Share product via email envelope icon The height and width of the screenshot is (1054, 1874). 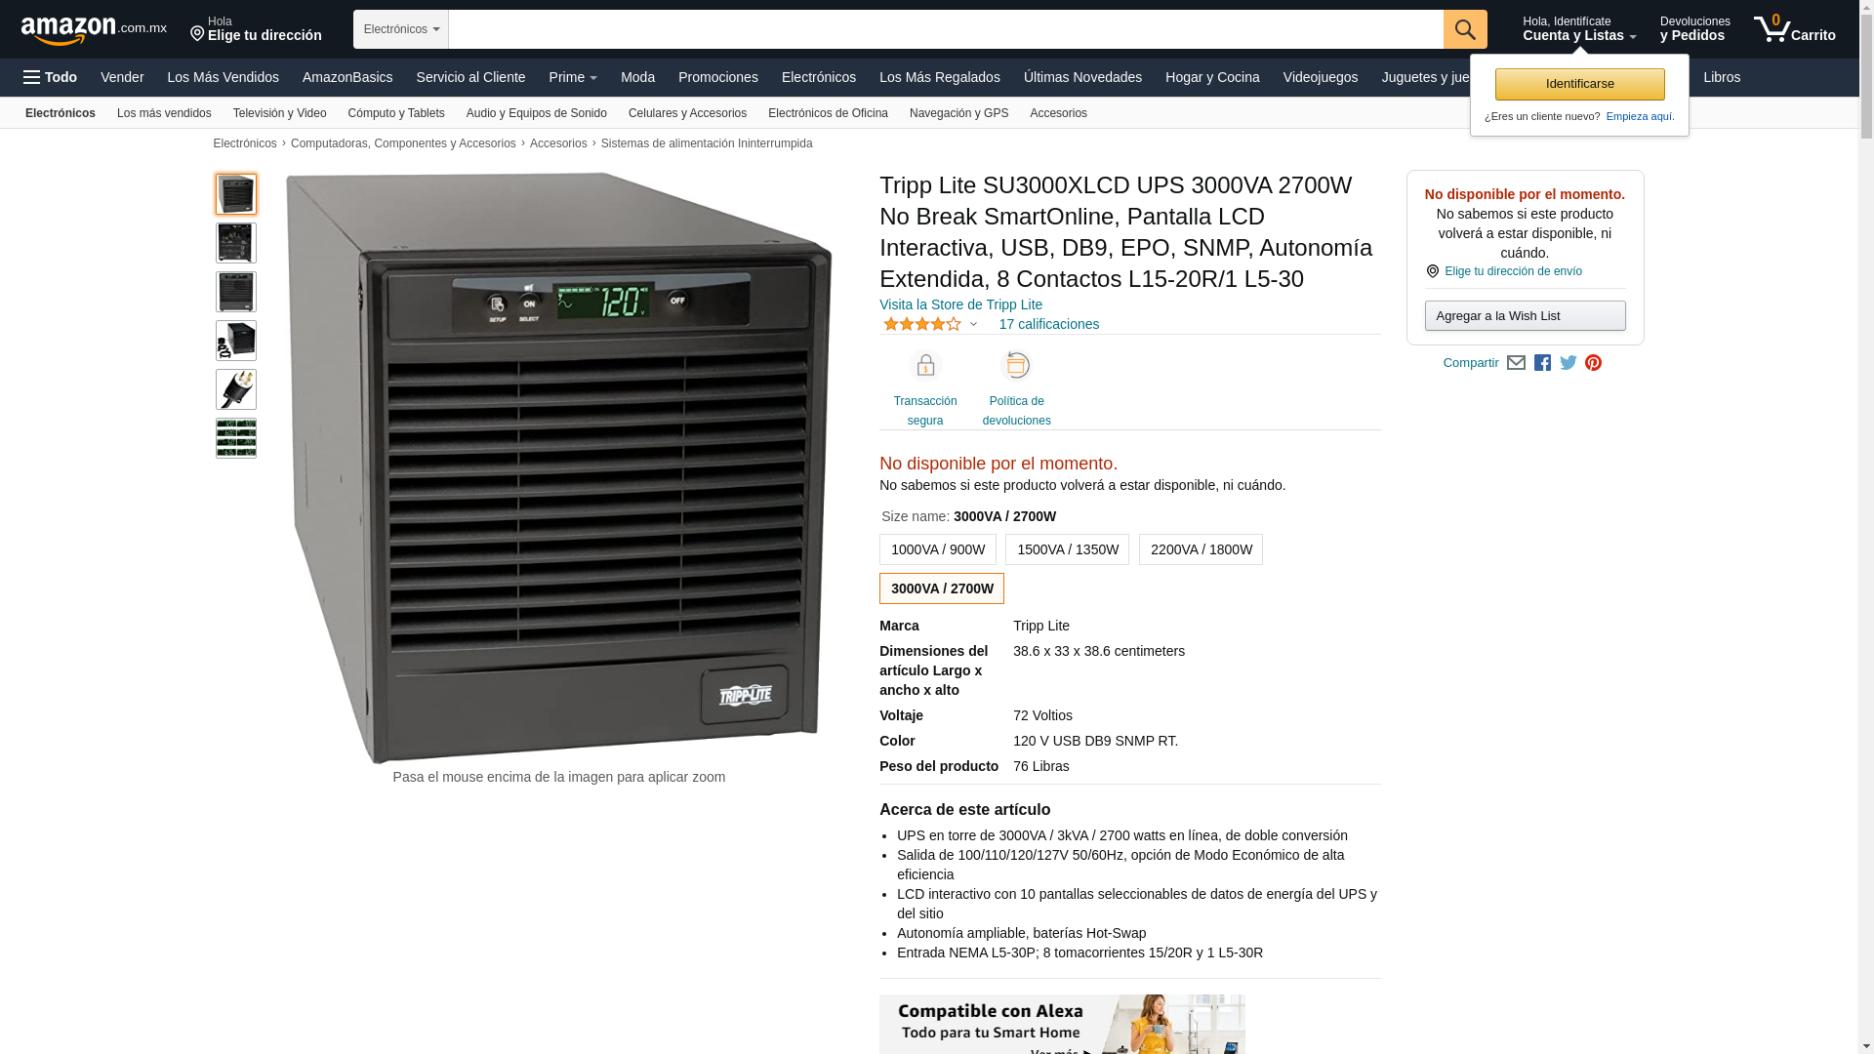point(1516,363)
